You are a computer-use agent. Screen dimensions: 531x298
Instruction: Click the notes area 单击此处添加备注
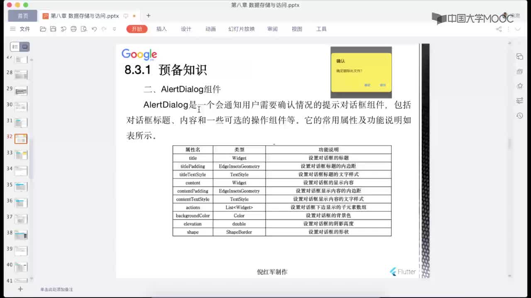pyautogui.click(x=56, y=289)
